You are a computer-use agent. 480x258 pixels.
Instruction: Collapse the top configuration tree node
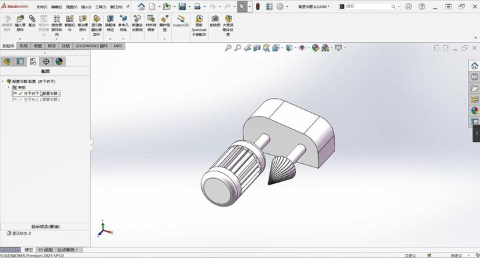coord(3,81)
